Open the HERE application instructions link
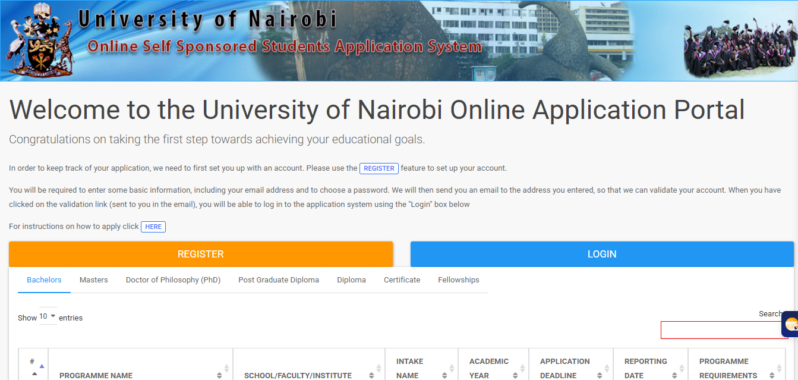798x380 pixels. pos(153,227)
